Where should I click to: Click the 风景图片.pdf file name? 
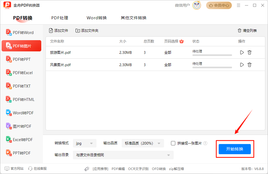[x=60, y=65]
